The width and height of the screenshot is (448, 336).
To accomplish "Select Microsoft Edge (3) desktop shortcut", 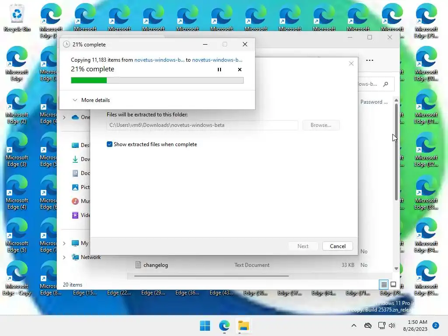I will coord(17,150).
